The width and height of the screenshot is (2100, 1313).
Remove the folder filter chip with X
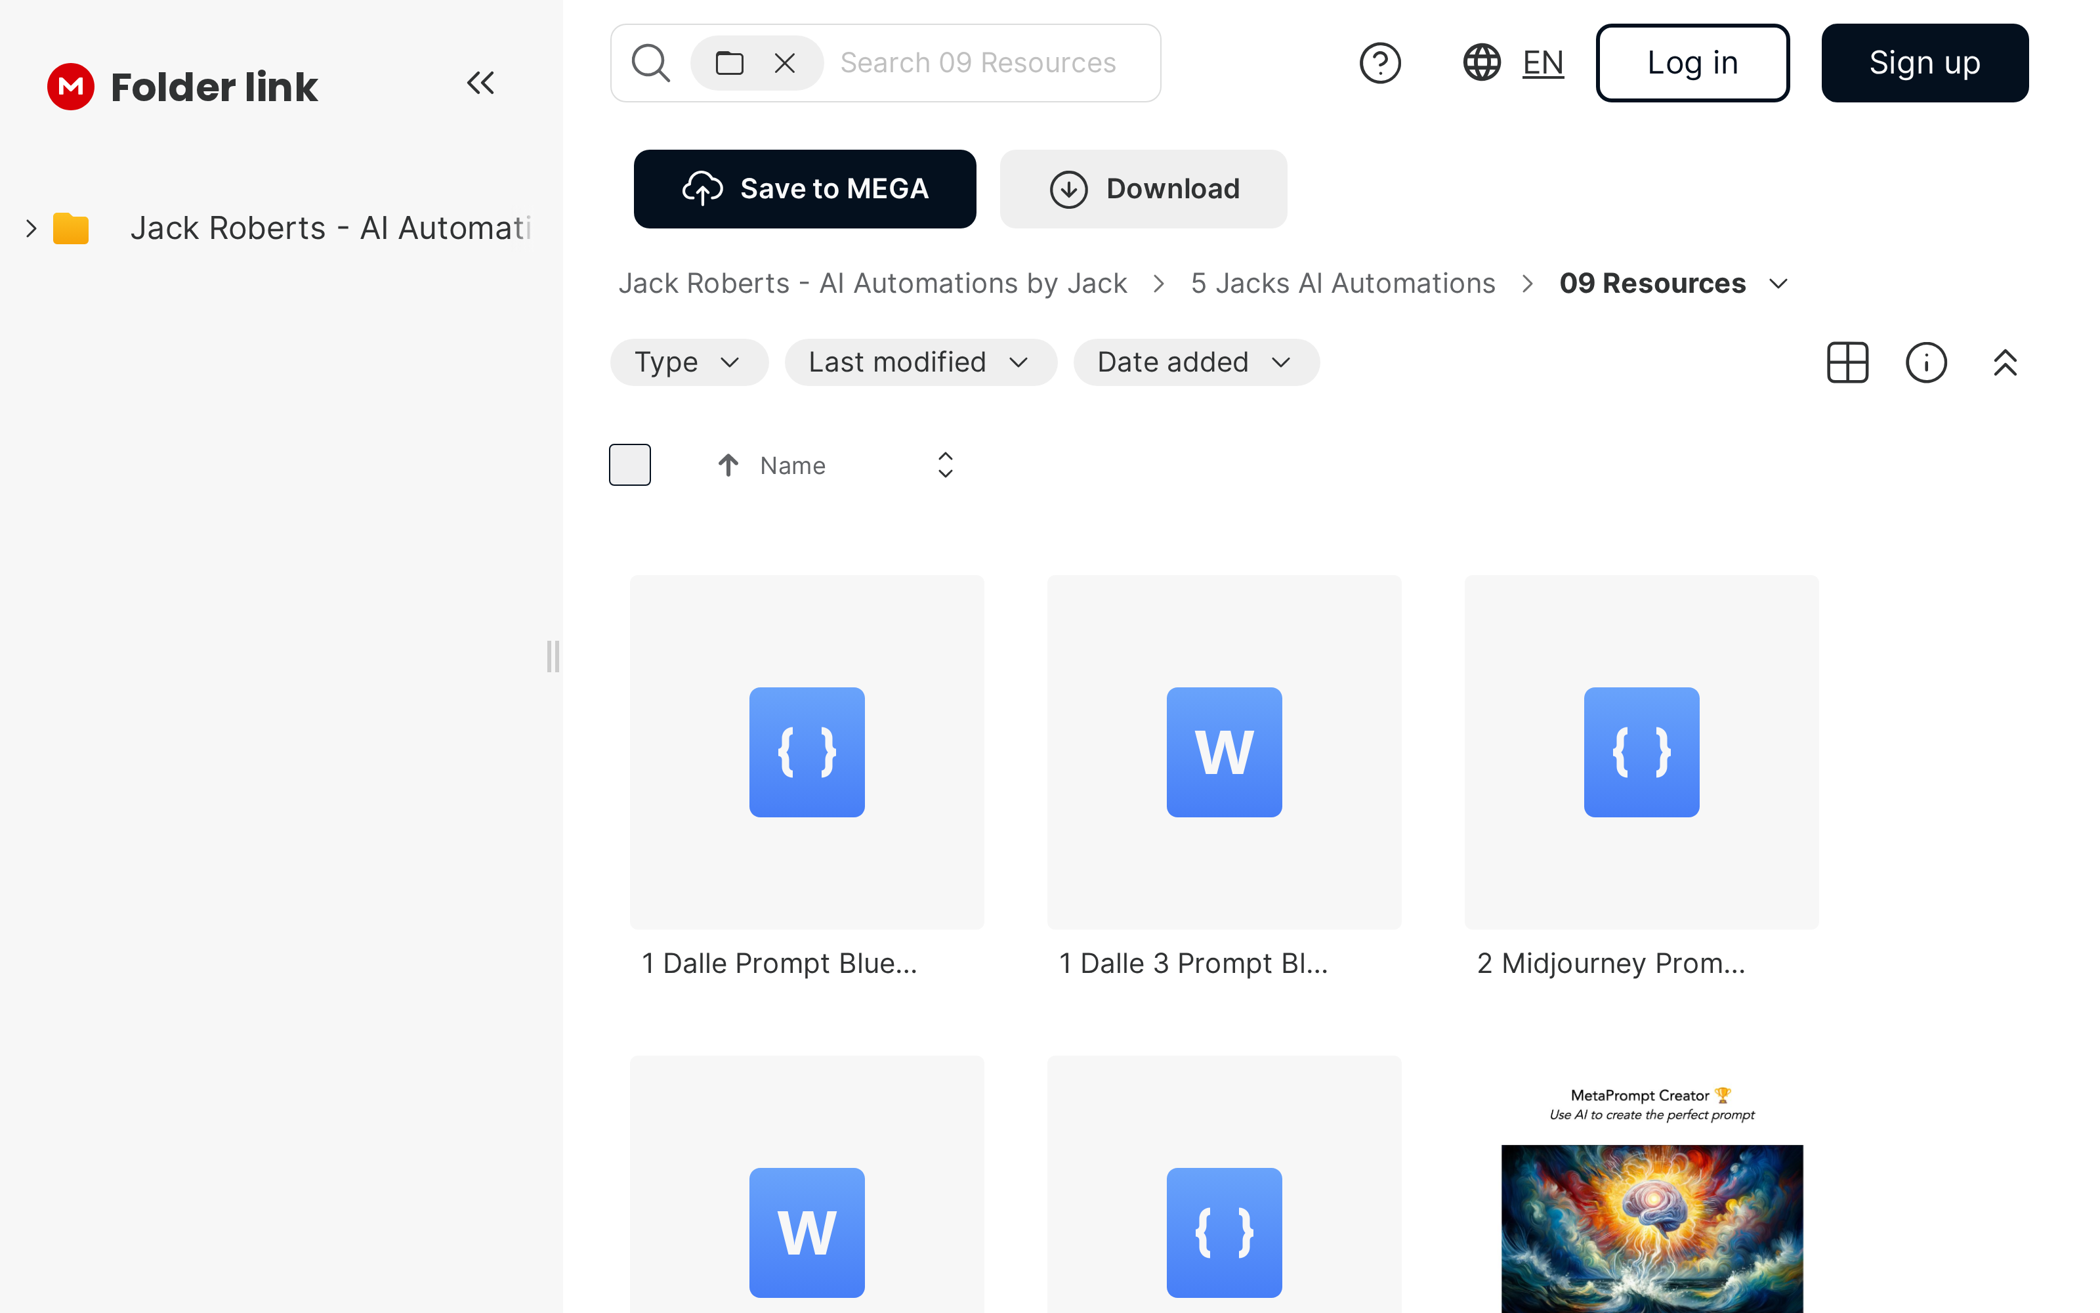[784, 62]
